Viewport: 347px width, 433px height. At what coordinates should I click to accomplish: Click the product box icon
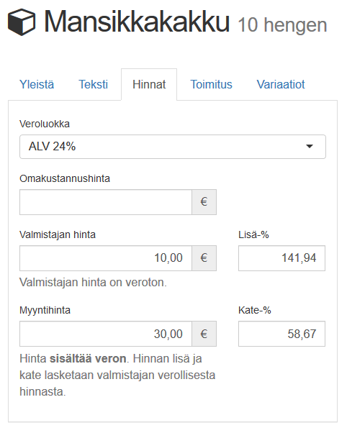click(x=22, y=22)
